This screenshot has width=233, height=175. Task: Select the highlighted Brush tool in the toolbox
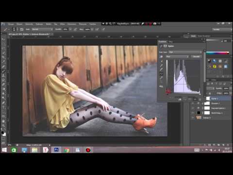tap(3, 71)
